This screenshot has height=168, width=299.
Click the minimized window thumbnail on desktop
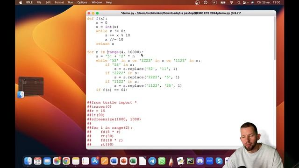pyautogui.click(x=31, y=86)
